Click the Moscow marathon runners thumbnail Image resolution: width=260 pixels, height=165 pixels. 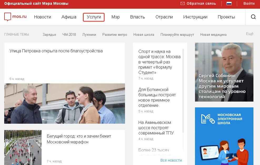[x=23, y=147]
